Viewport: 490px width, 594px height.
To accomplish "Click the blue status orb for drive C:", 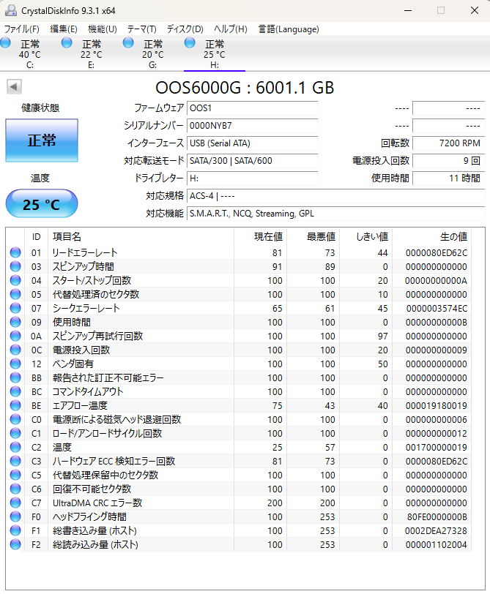I will (x=5, y=43).
